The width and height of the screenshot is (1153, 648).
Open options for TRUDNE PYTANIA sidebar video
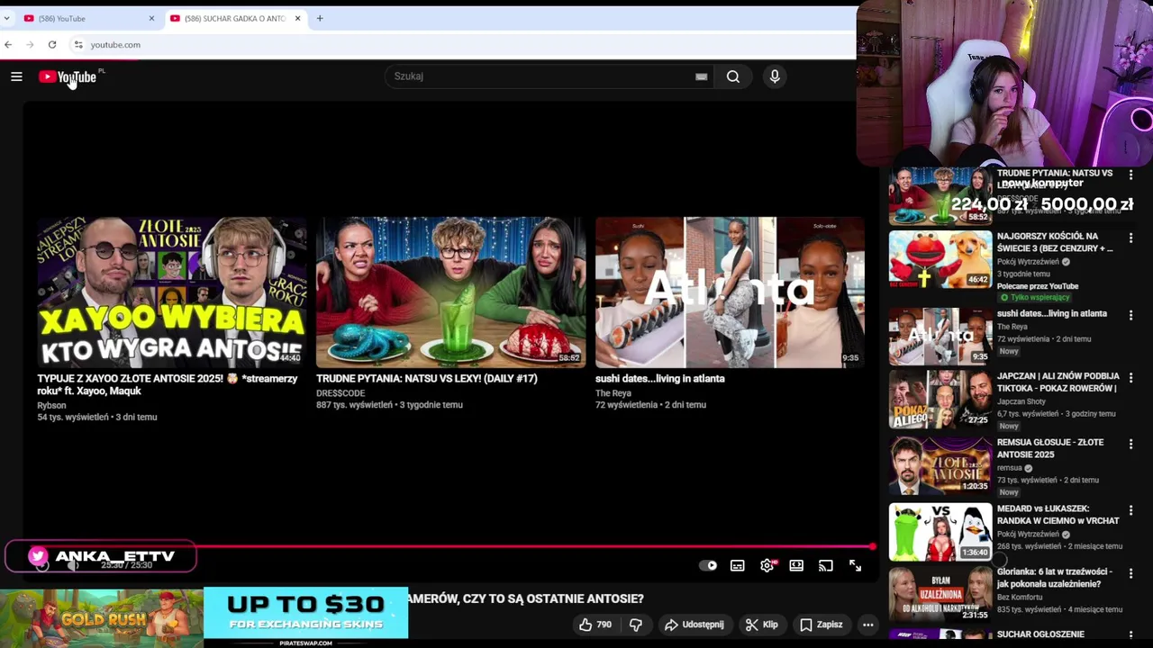click(x=1130, y=175)
